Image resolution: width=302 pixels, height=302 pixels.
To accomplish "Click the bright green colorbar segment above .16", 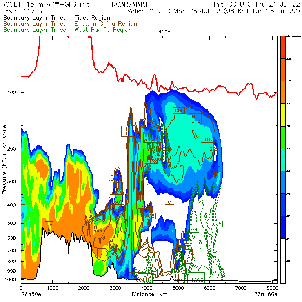I will pyautogui.click(x=283, y=137).
